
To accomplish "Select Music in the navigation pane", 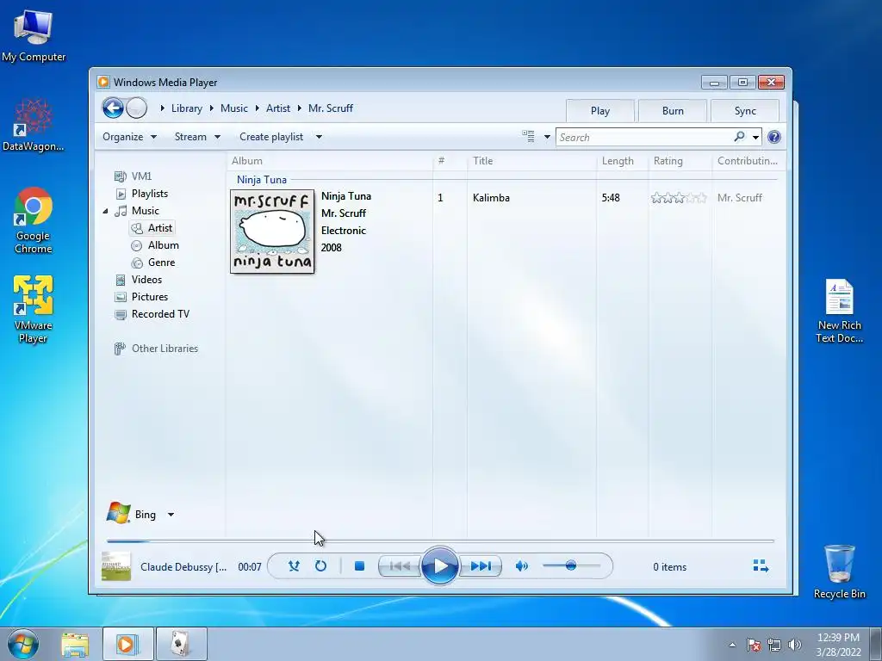I will tap(145, 211).
